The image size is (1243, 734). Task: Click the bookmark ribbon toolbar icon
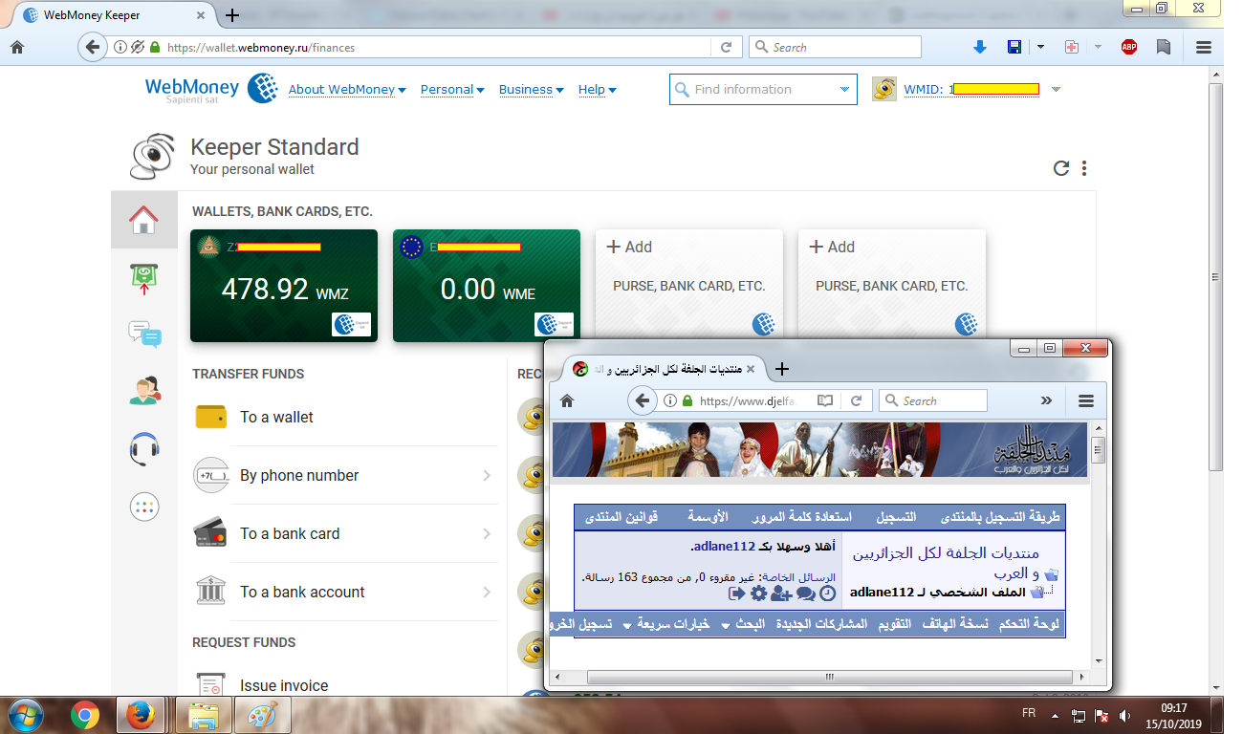tap(1164, 47)
